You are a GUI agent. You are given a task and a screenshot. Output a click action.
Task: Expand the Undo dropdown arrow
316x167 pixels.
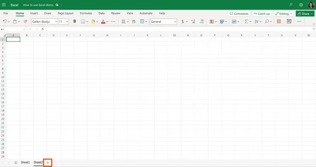[x=9, y=22]
